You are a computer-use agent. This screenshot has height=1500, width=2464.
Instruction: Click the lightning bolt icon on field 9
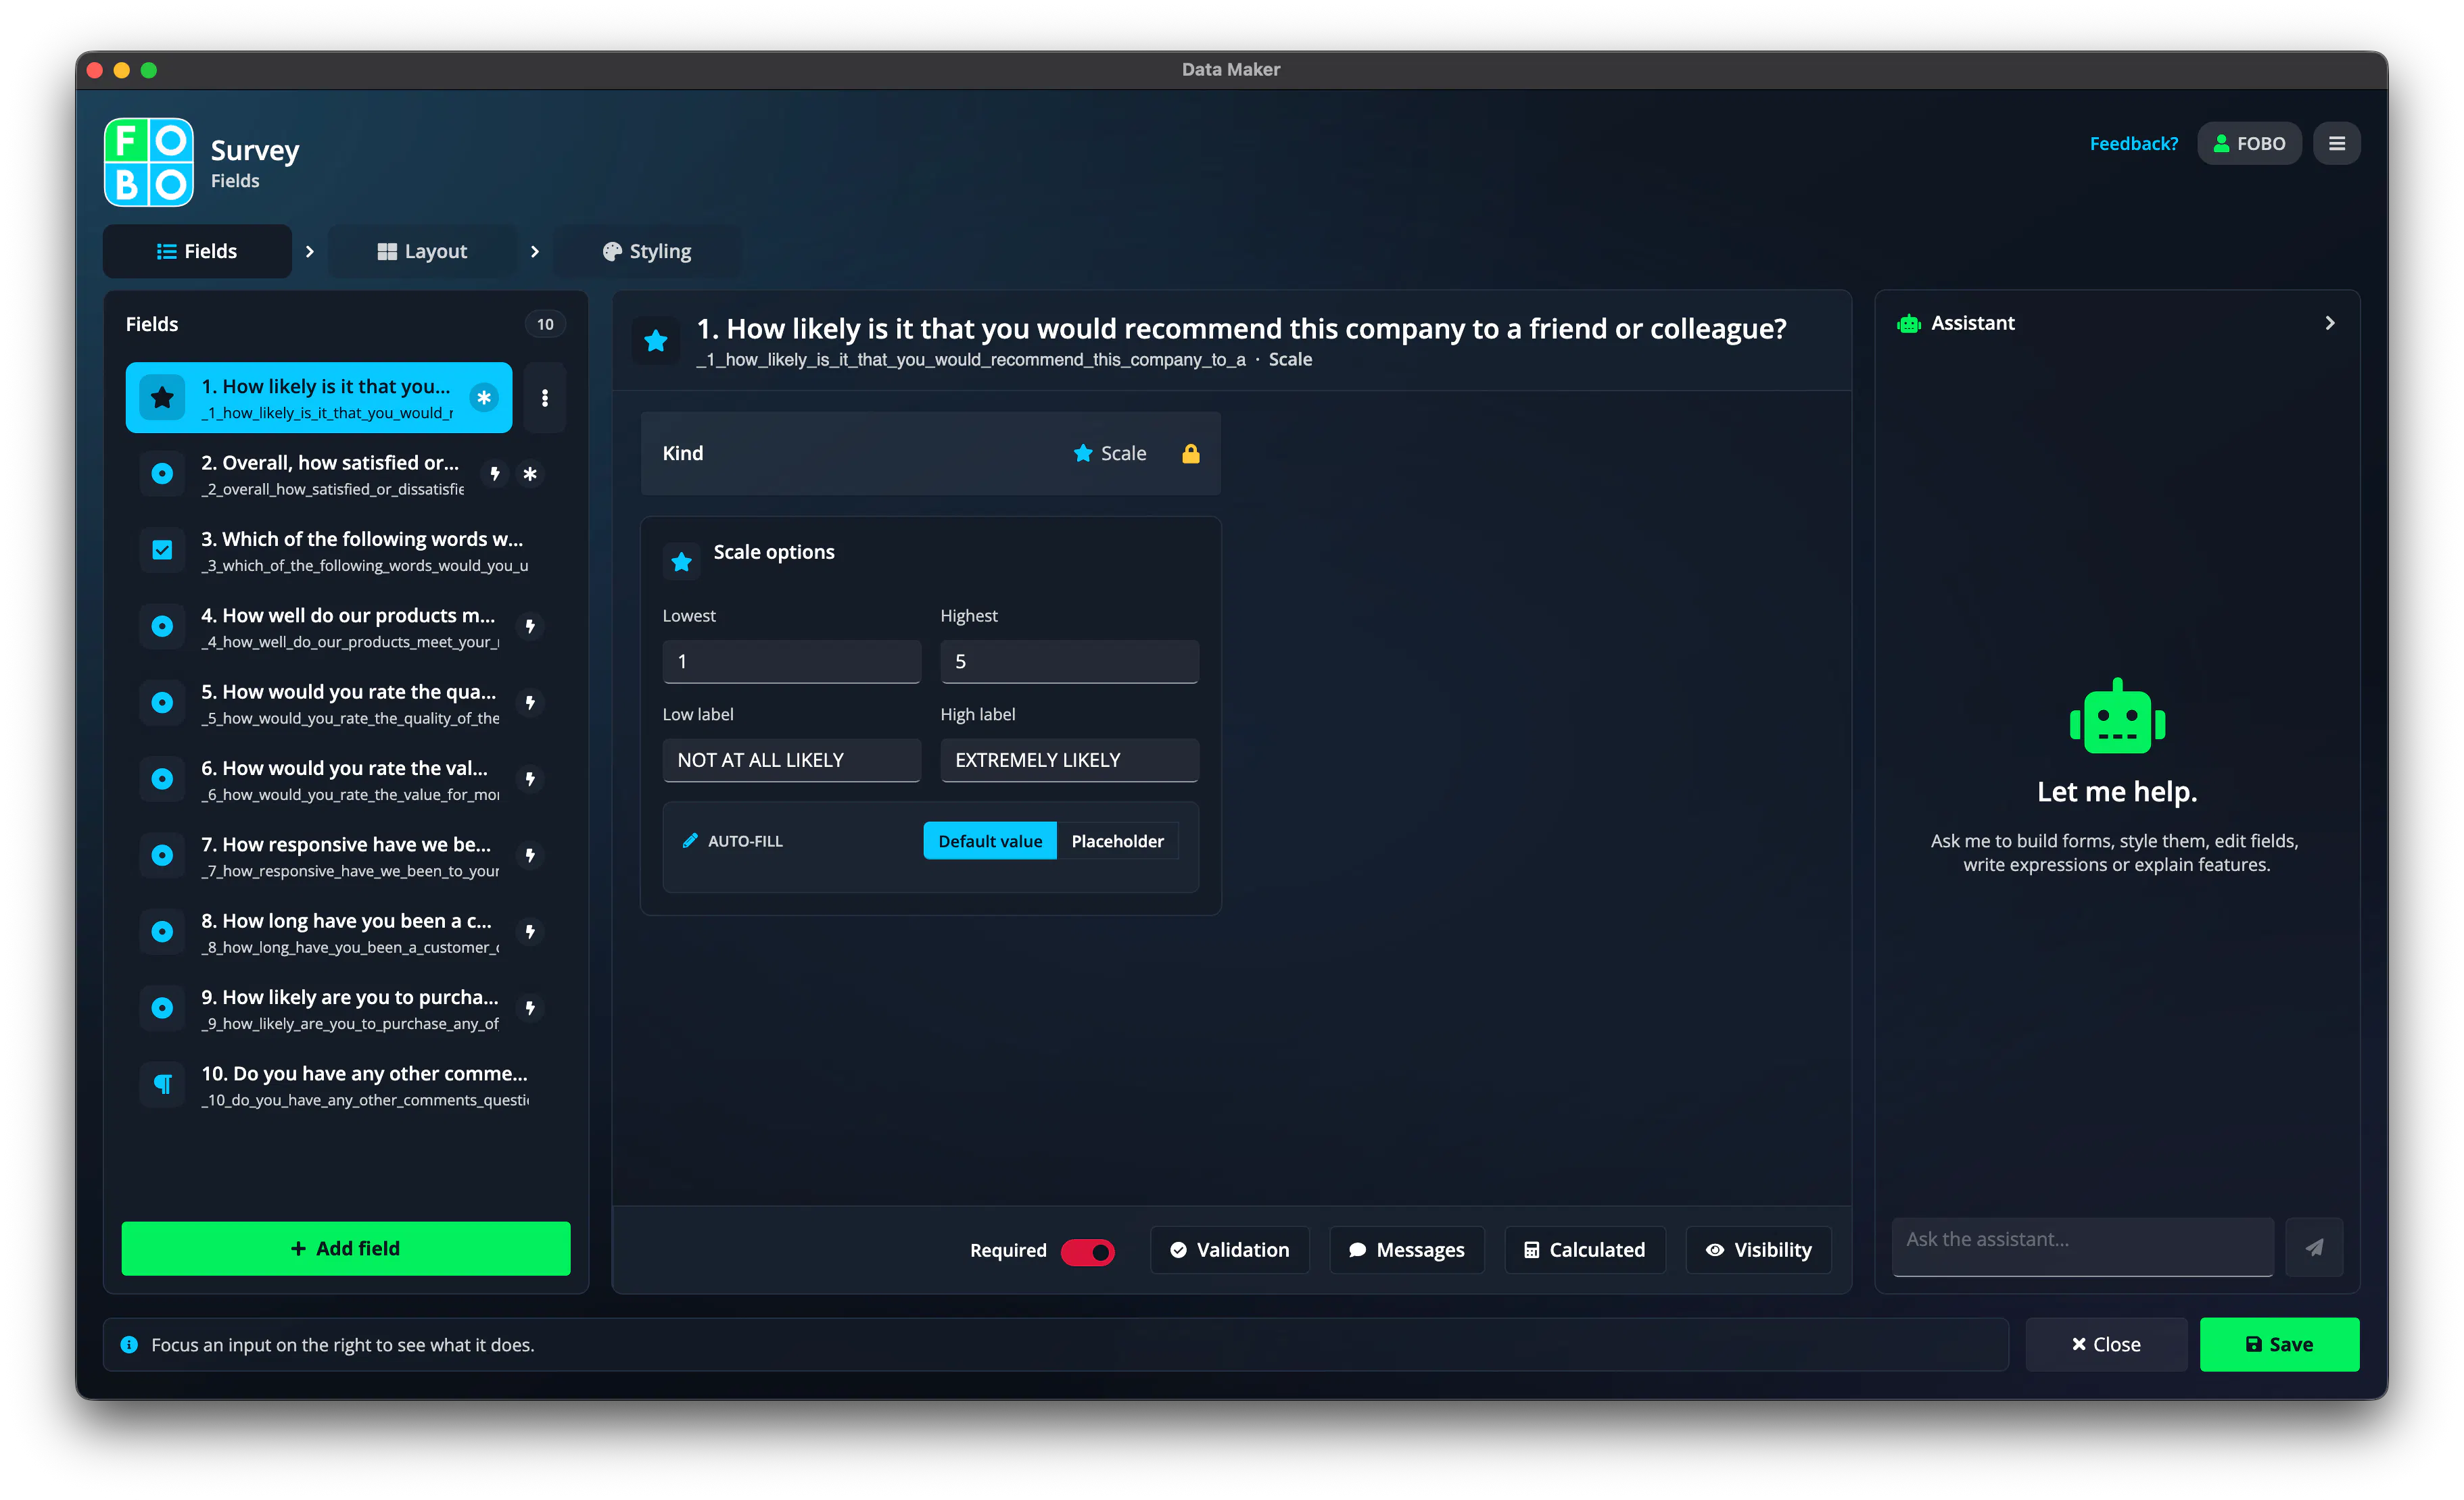tap(530, 1008)
